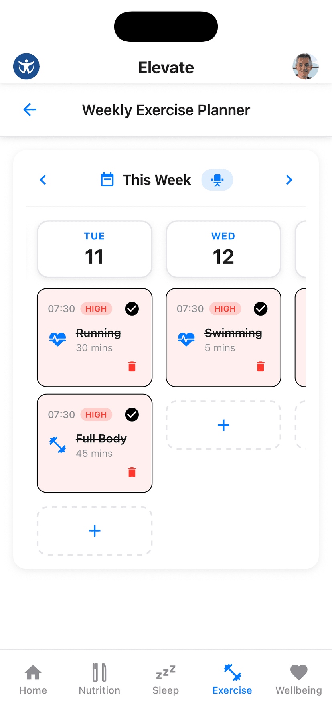Uncheck the Full Body workout completion mark

coord(132,415)
